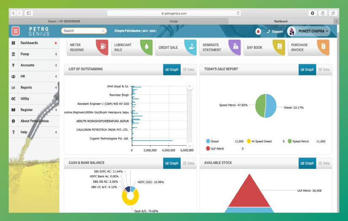This screenshot has width=348, height=221.
Task: Click the red fuel pump icon
Action: (103, 46)
